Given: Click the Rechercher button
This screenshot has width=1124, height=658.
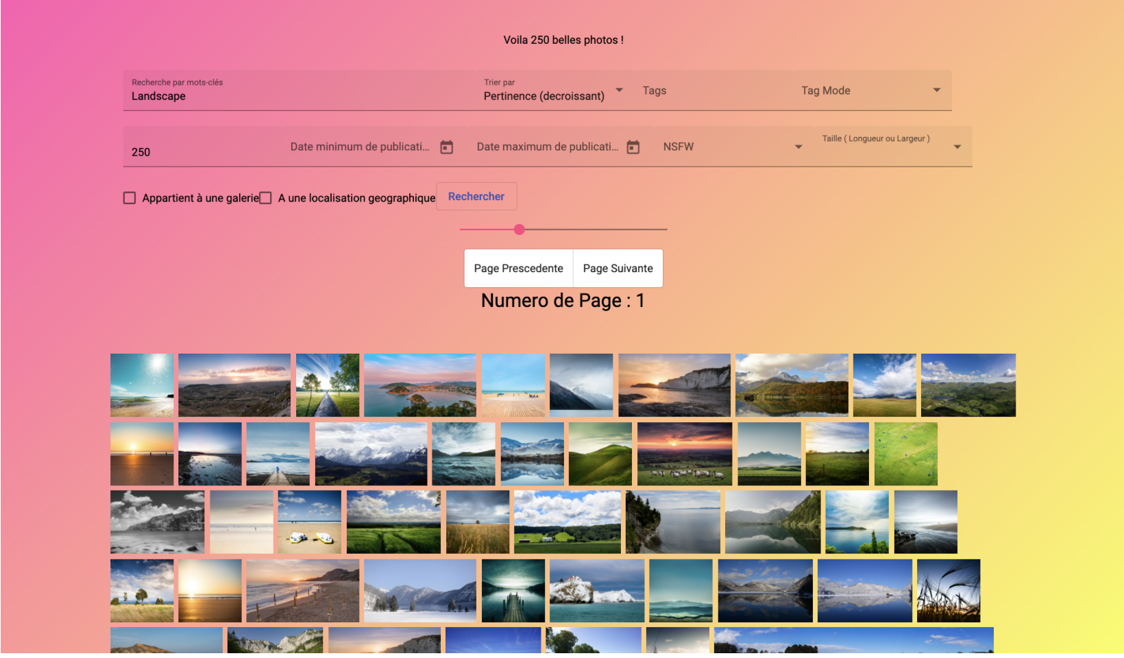Looking at the screenshot, I should click(x=476, y=197).
